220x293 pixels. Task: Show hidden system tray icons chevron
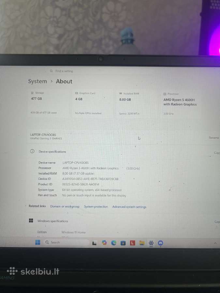(x=215, y=243)
